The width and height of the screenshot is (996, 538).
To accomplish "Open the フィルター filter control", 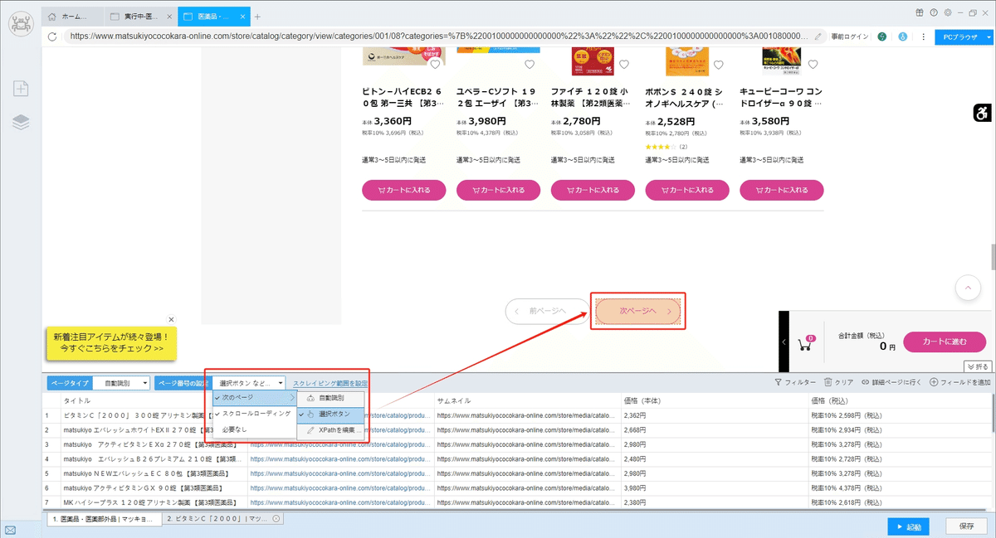I will 795,382.
